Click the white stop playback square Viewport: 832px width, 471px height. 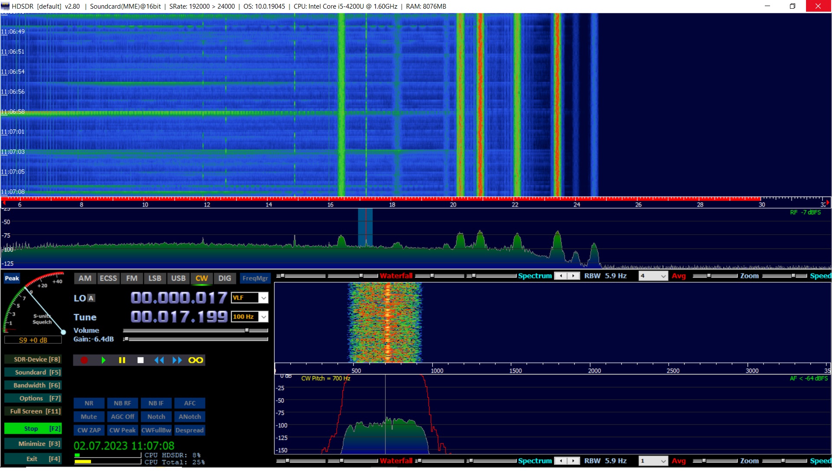[x=140, y=360]
